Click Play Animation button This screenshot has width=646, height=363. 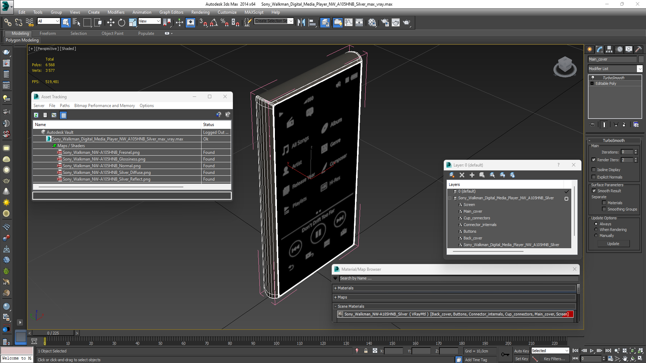pyautogui.click(x=592, y=351)
